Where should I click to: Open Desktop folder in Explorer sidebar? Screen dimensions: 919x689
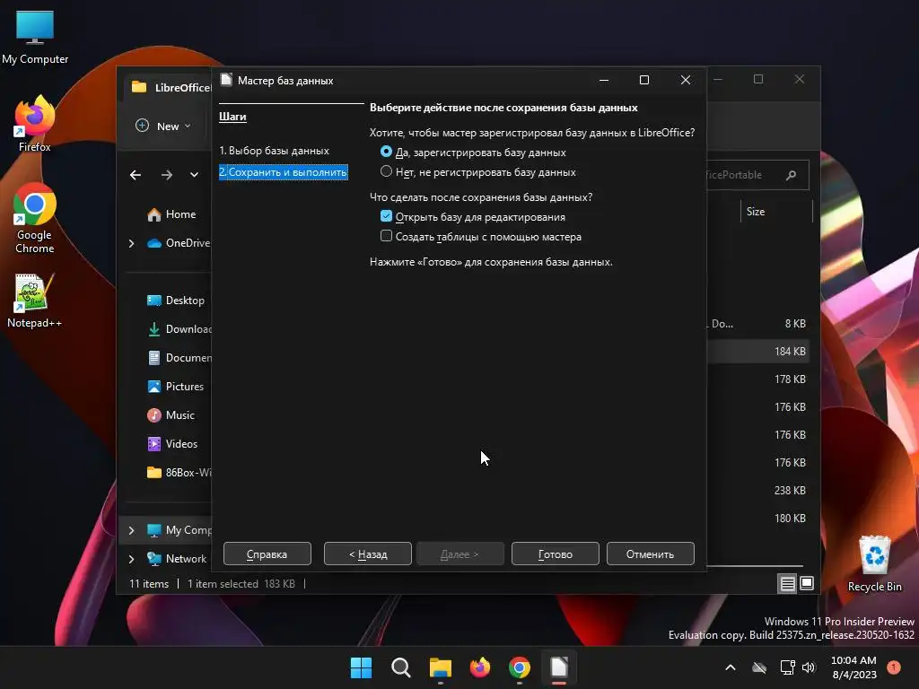(x=175, y=301)
